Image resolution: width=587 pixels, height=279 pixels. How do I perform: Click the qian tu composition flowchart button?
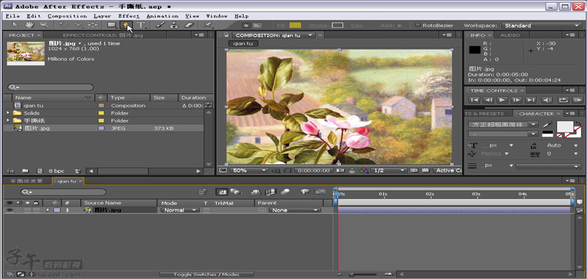243,43
